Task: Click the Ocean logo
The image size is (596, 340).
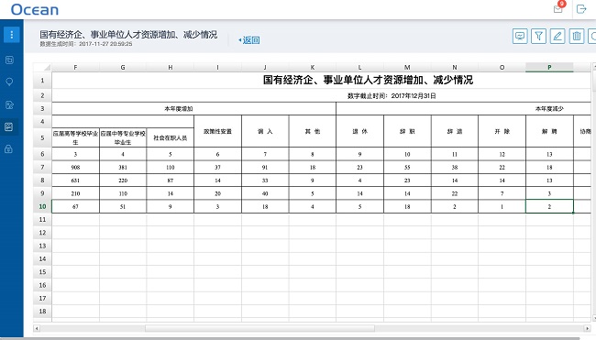Action: (x=35, y=9)
